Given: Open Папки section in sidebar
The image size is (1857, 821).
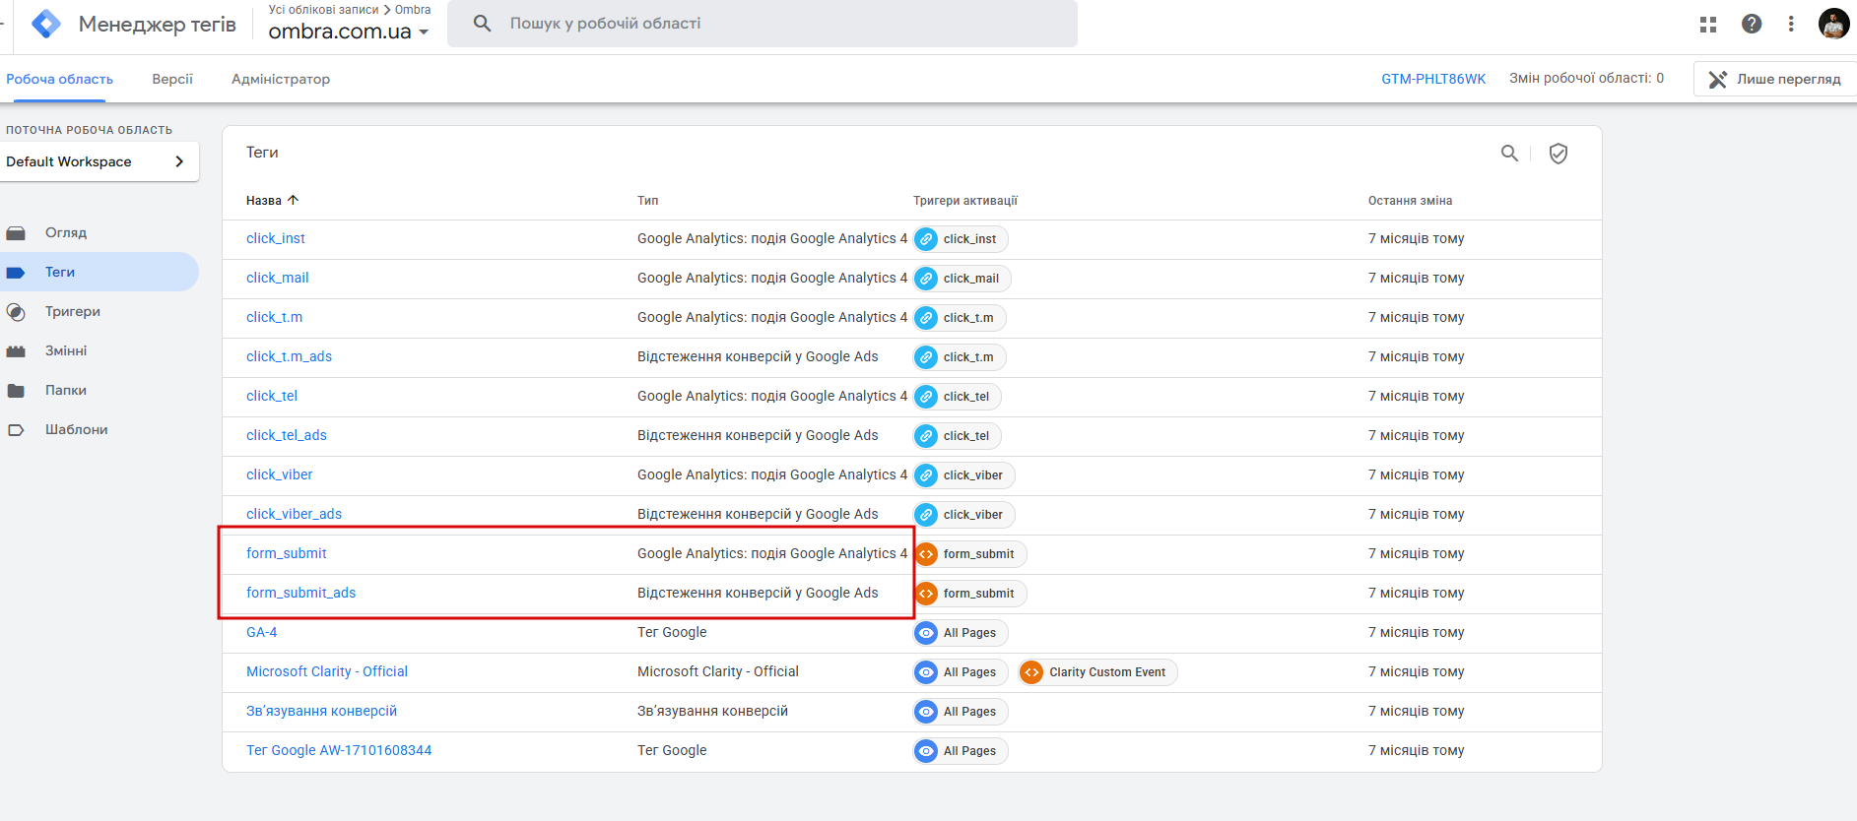Looking at the screenshot, I should [x=66, y=391].
